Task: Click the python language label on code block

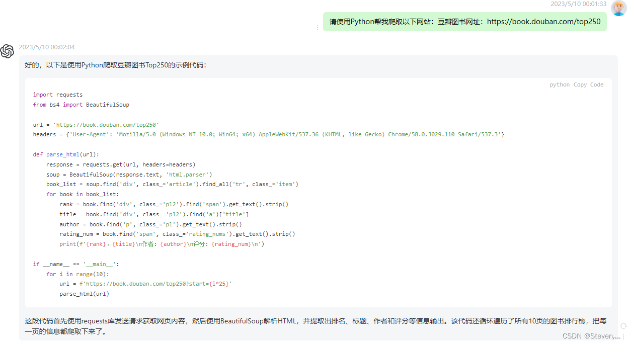Action: tap(560, 84)
